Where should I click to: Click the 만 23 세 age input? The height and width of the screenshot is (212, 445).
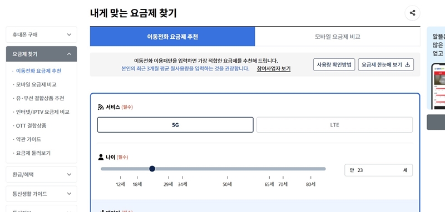point(378,170)
